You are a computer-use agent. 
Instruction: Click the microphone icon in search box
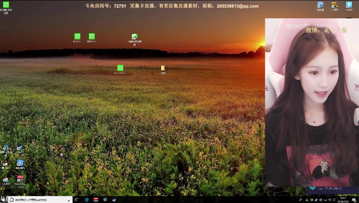[69, 200]
